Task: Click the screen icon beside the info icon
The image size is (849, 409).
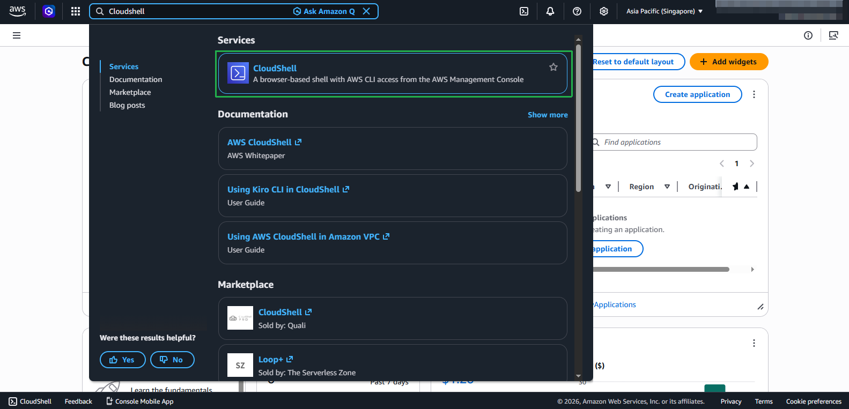Action: [833, 35]
